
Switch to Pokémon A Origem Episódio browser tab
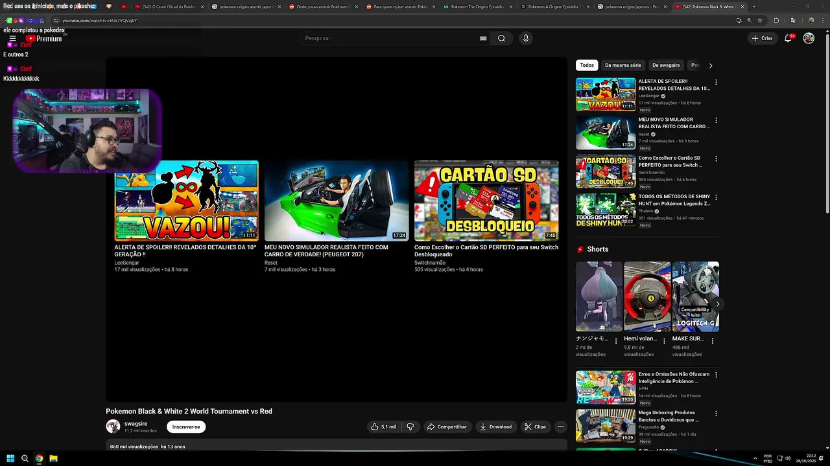[554, 6]
